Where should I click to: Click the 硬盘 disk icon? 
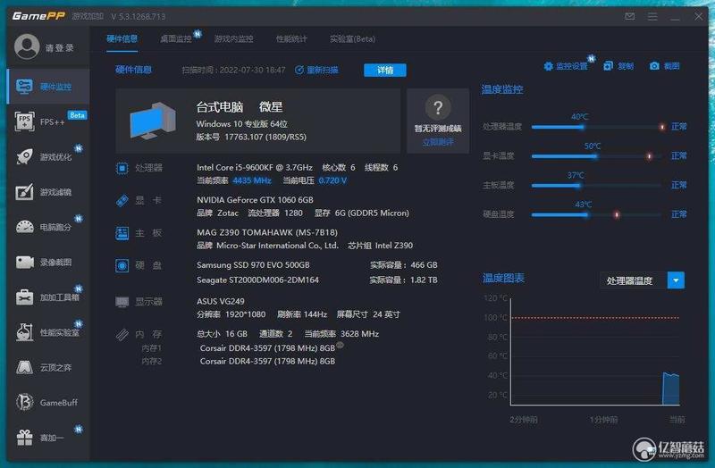(x=122, y=265)
